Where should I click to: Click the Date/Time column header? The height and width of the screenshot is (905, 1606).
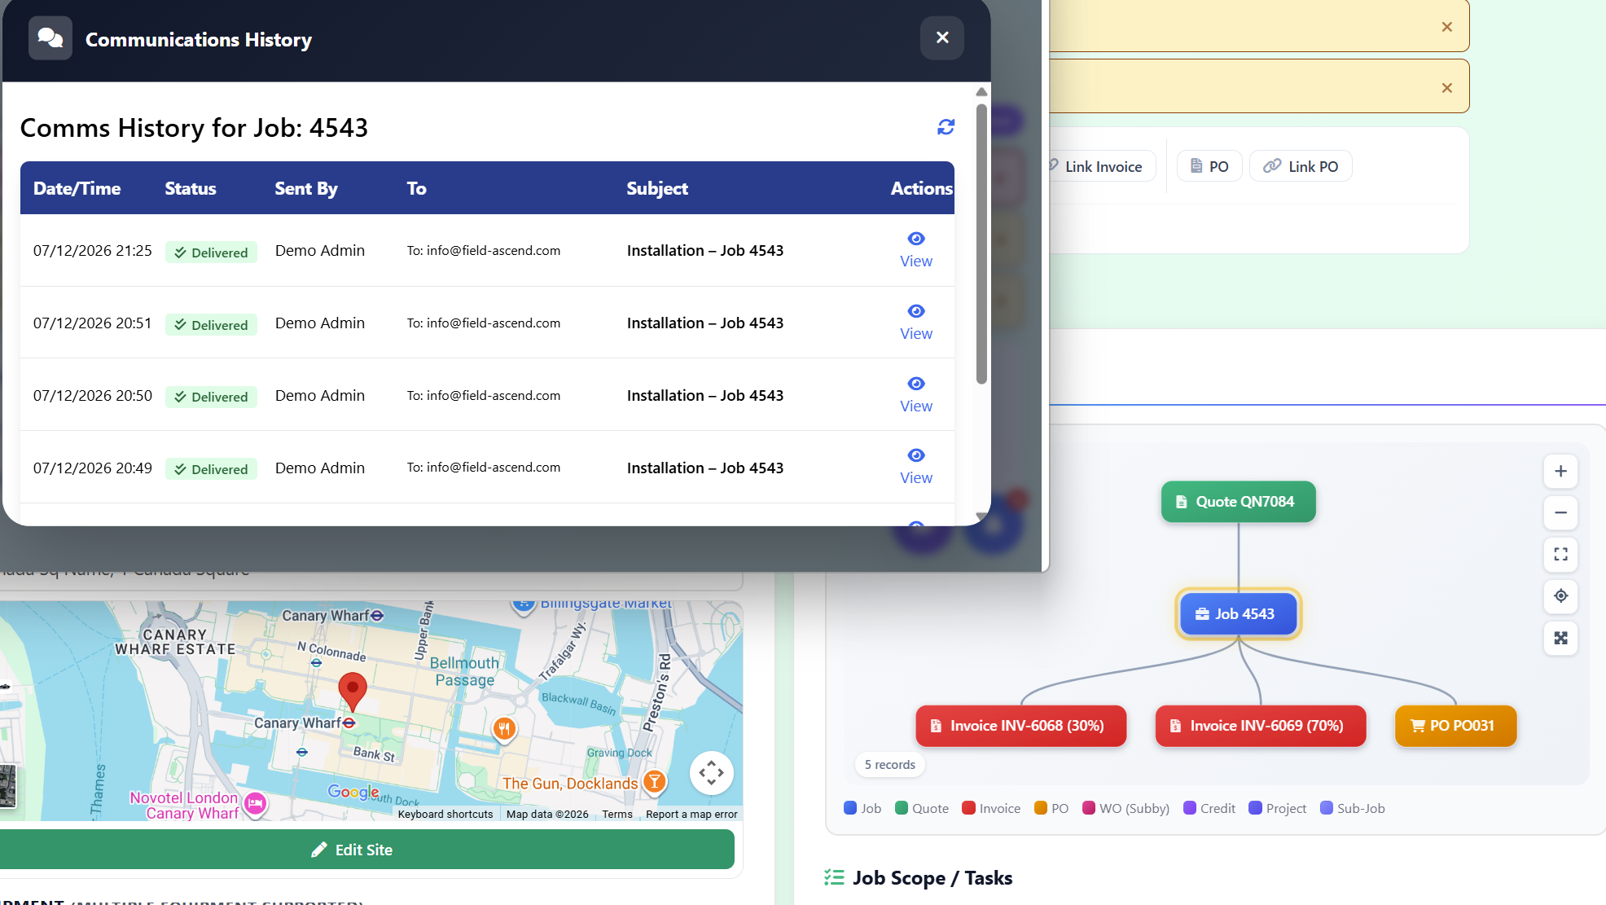(x=77, y=188)
